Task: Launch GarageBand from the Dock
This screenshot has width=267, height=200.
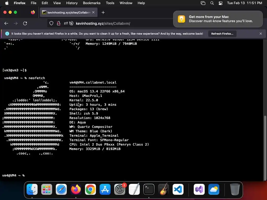Action: [x=163, y=189]
